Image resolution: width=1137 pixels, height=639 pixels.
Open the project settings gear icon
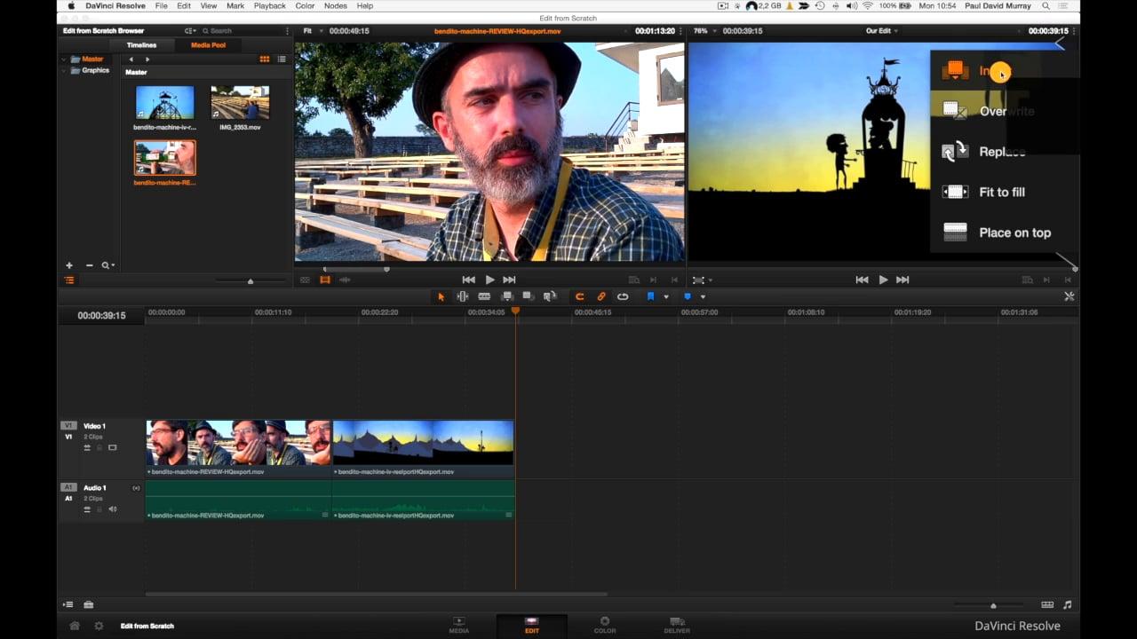click(99, 626)
